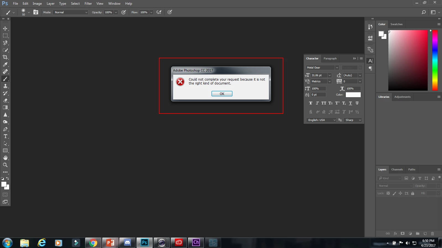Click the vertical scale 100% field

[318, 88]
